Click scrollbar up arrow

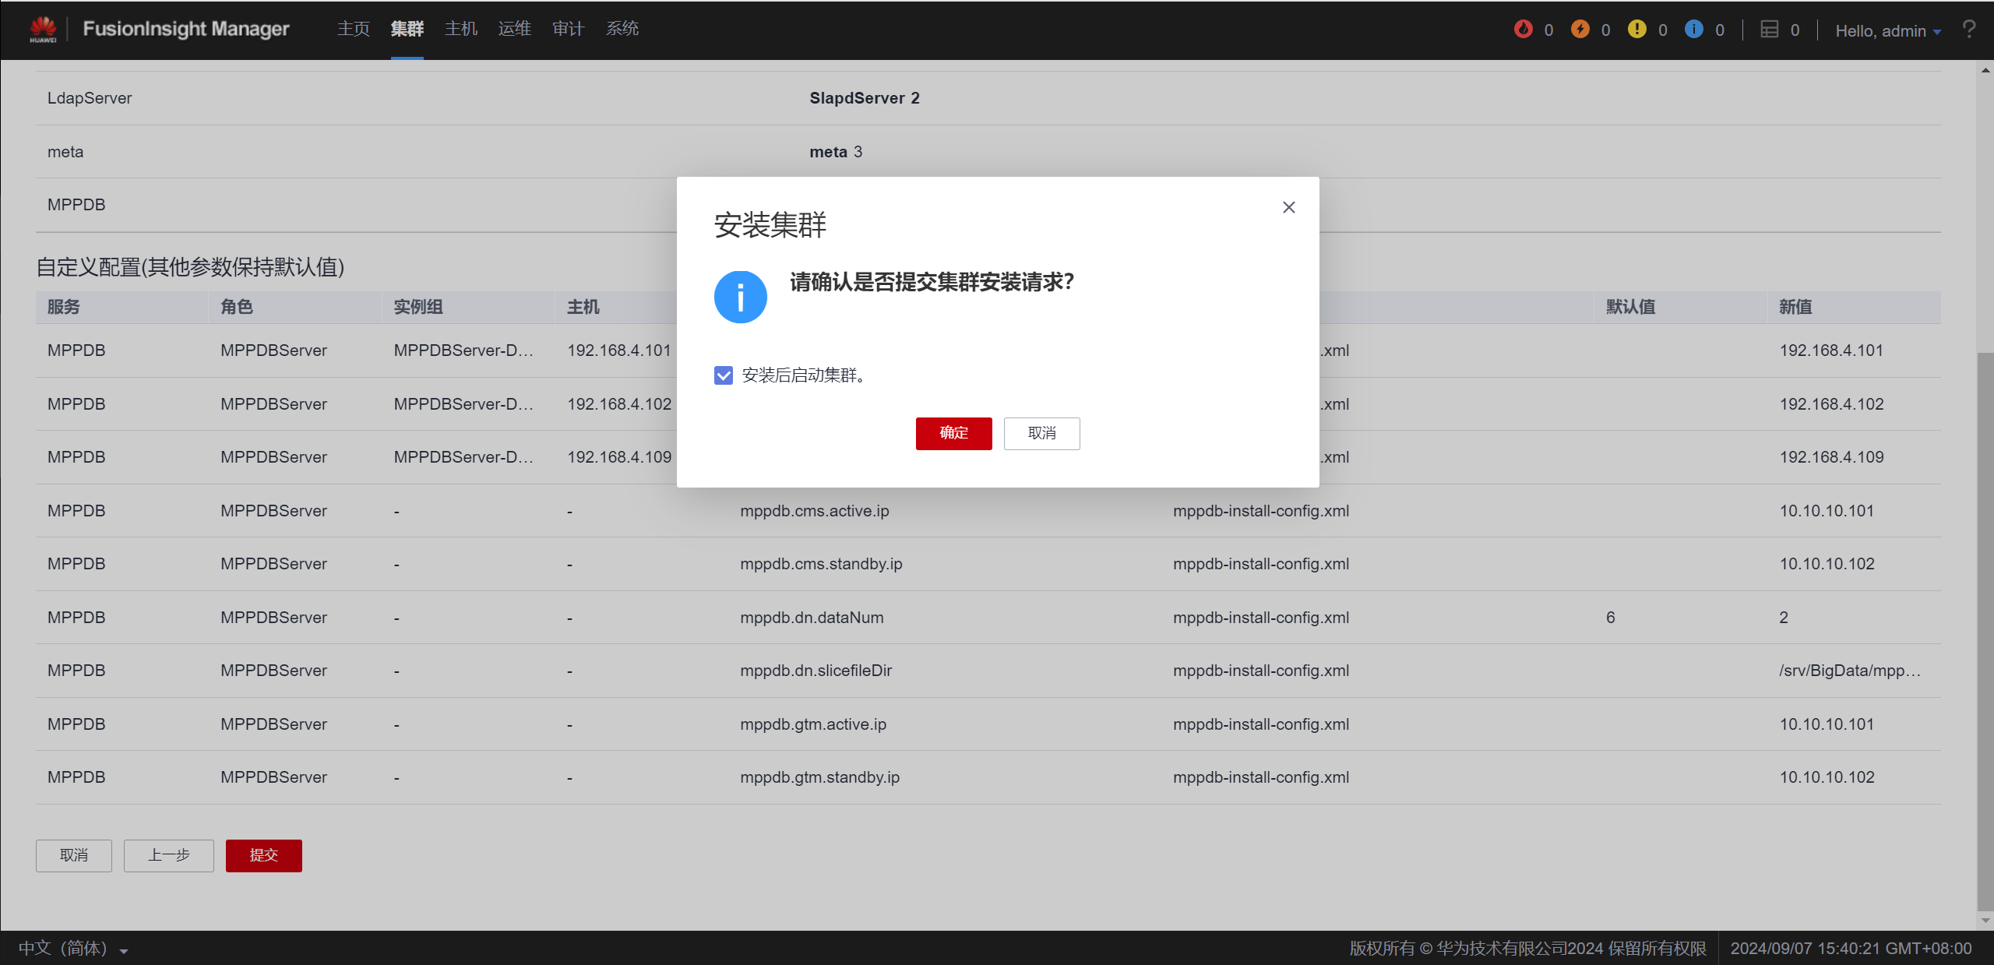[1985, 70]
